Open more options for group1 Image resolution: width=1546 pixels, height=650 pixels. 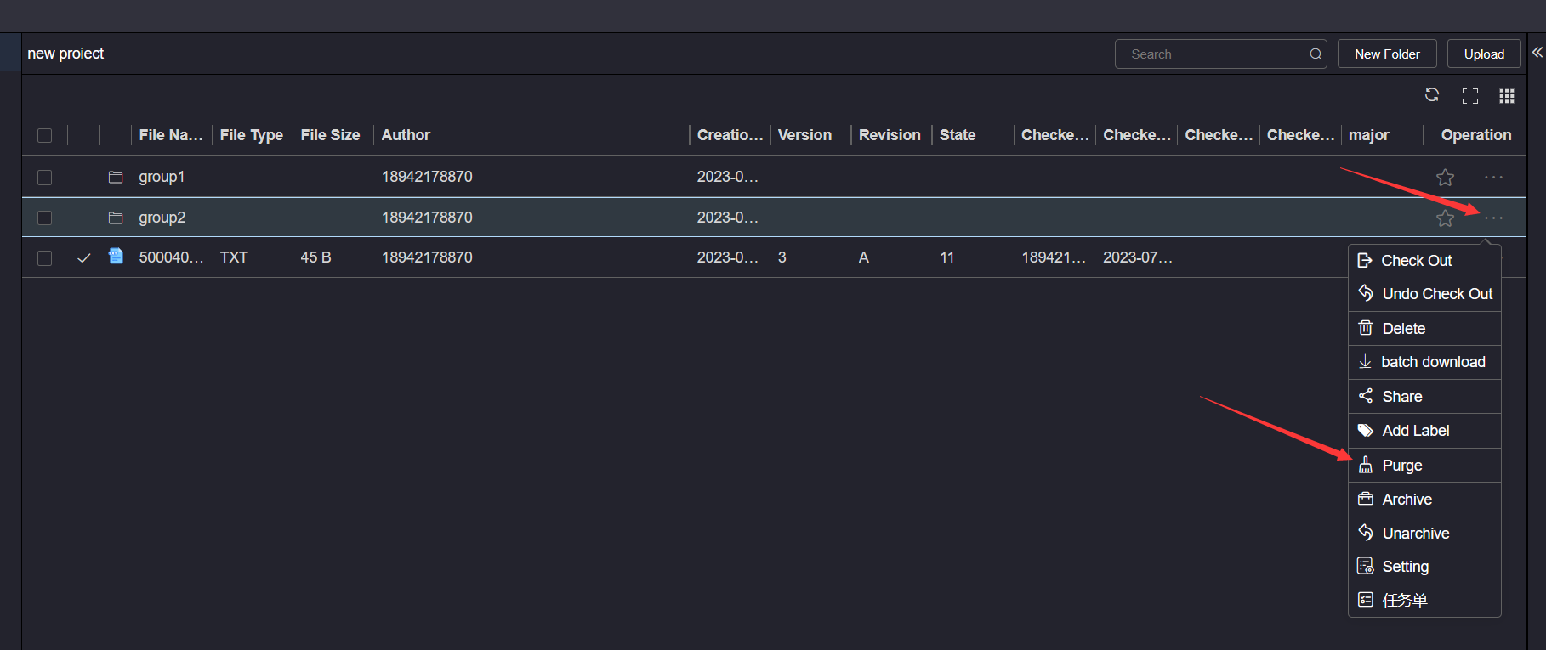point(1493,178)
